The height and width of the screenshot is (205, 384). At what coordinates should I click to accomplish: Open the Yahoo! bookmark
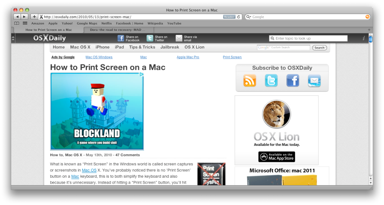[x=67, y=24]
